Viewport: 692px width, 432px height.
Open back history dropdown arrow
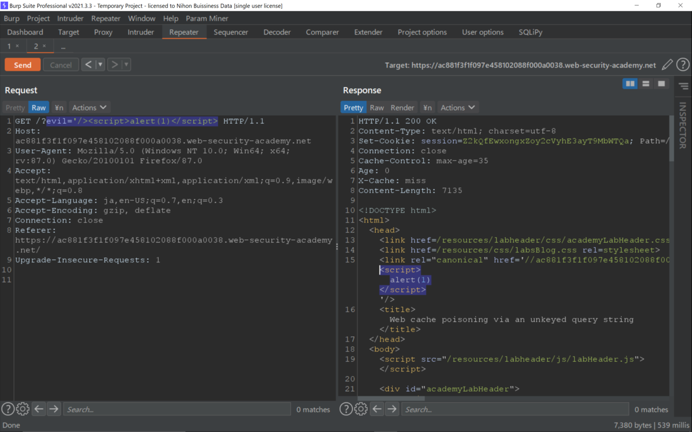pyautogui.click(x=100, y=65)
